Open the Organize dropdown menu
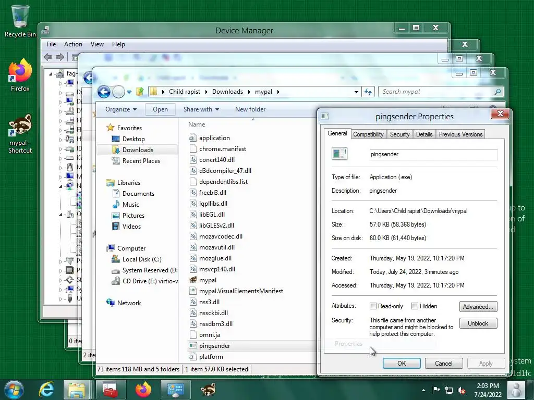 121,109
